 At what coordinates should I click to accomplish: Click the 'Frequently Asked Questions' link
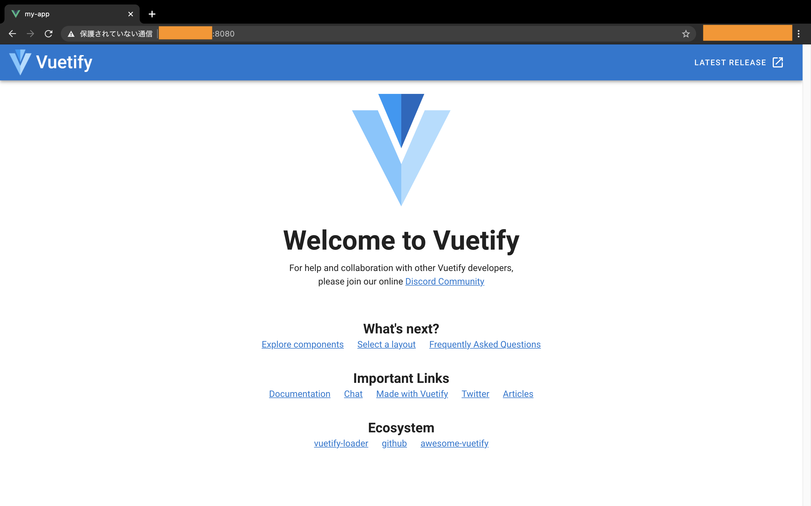485,344
